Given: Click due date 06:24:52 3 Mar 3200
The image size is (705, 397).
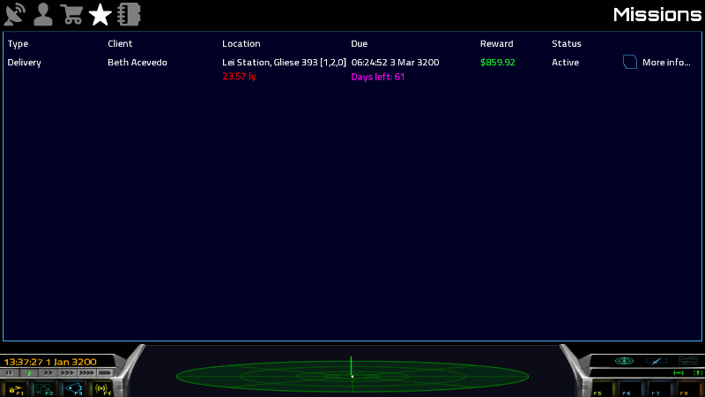Looking at the screenshot, I should 395,63.
